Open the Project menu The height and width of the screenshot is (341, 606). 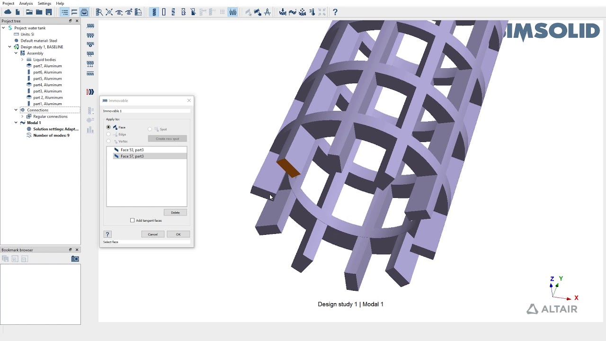[9, 3]
